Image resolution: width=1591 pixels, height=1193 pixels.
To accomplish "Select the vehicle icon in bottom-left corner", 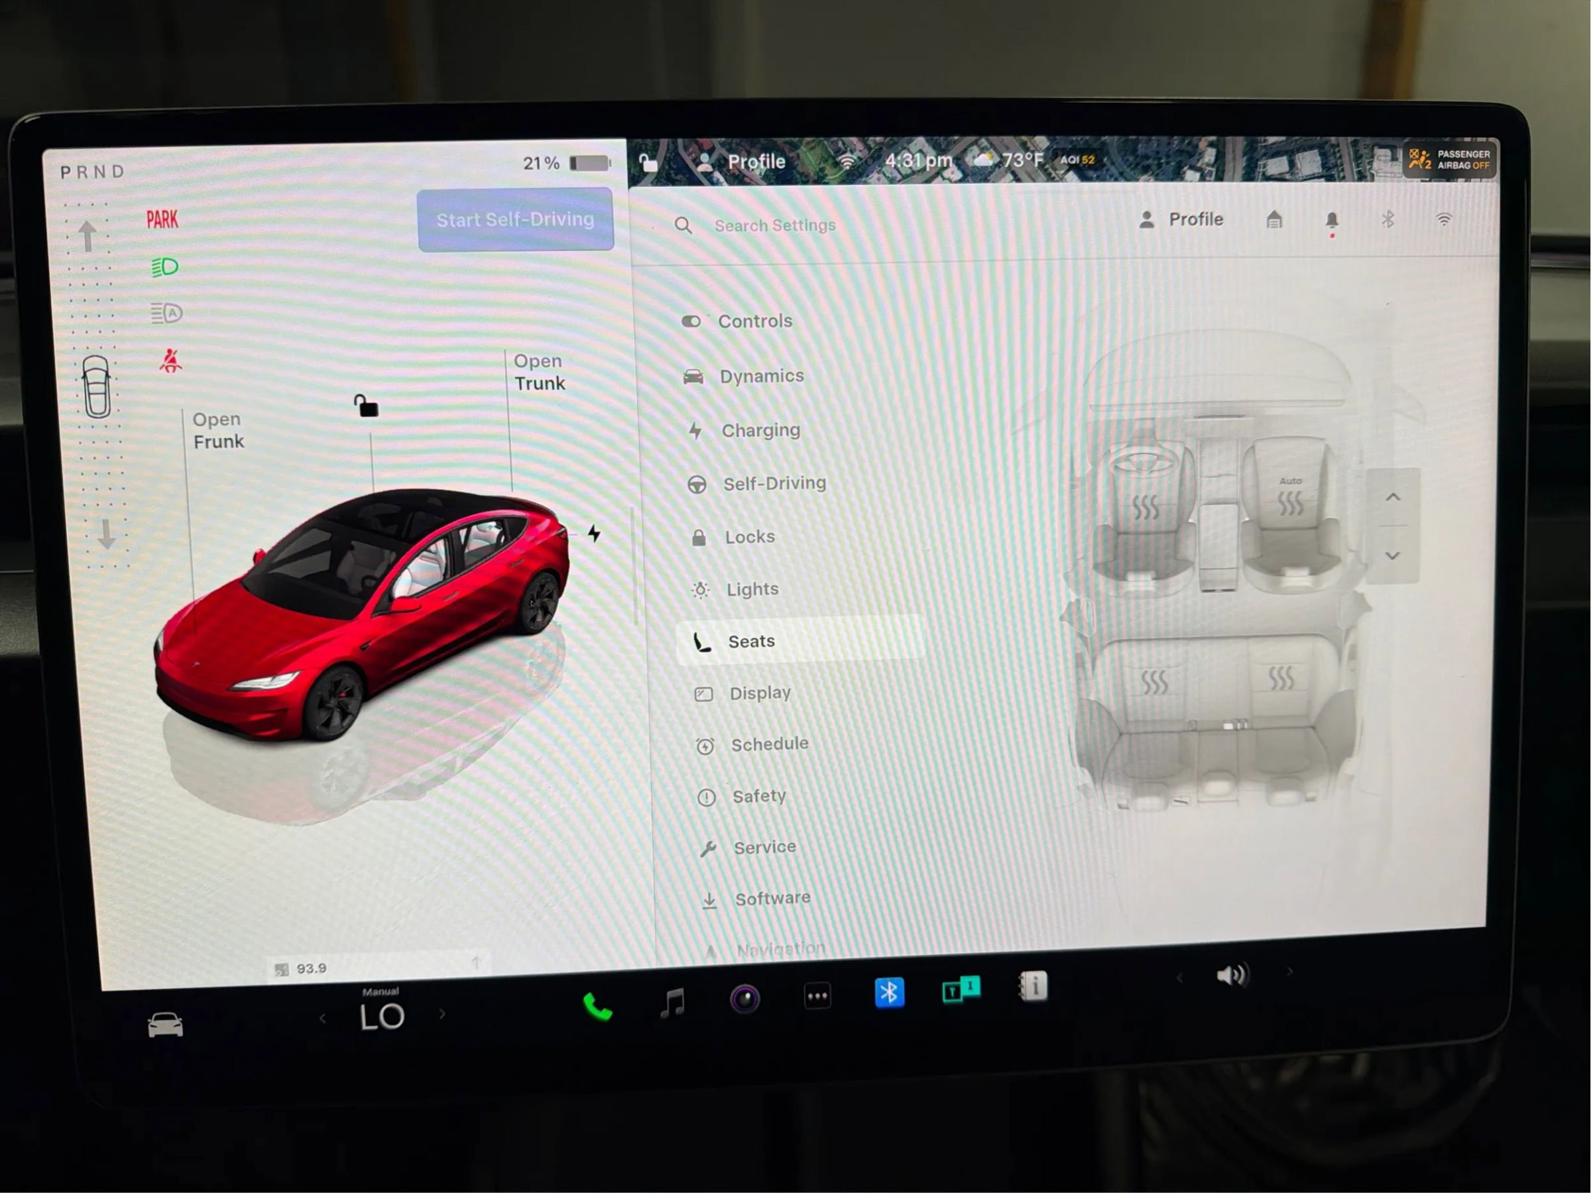I will tap(164, 1023).
